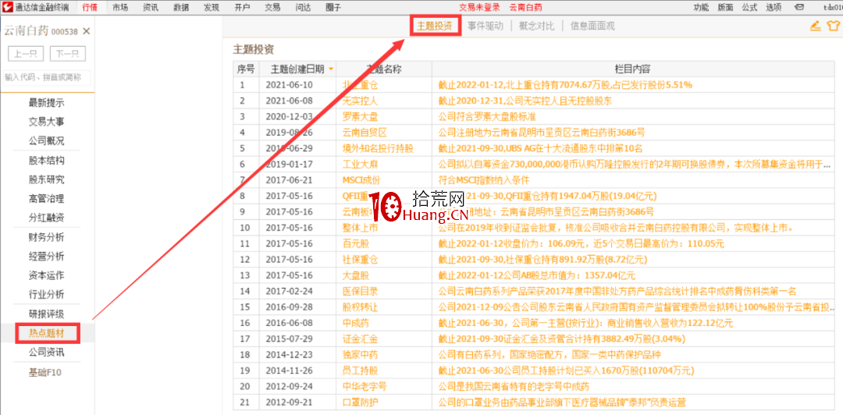The height and width of the screenshot is (415, 843).
Task: Open the 行情 menu
Action: point(91,8)
